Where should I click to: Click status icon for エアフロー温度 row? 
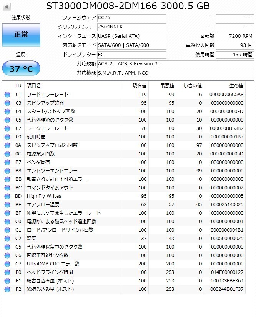tap(7, 205)
